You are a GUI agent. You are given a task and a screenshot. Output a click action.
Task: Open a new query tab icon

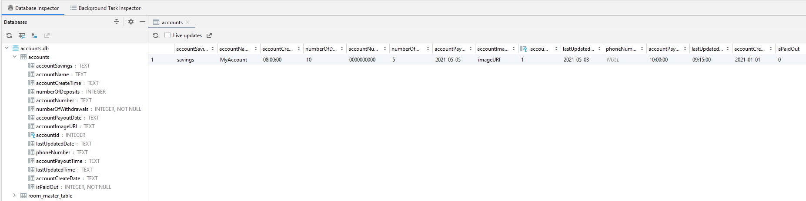click(22, 36)
